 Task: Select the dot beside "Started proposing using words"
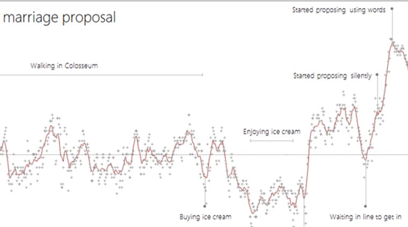[392, 9]
